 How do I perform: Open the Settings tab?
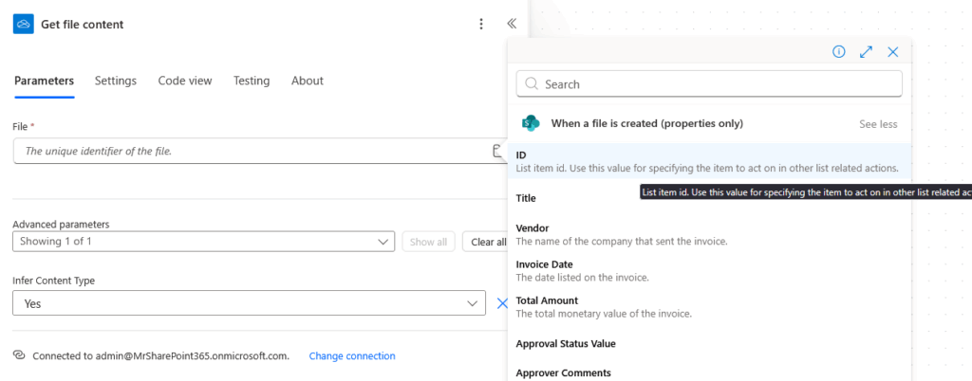tap(115, 81)
